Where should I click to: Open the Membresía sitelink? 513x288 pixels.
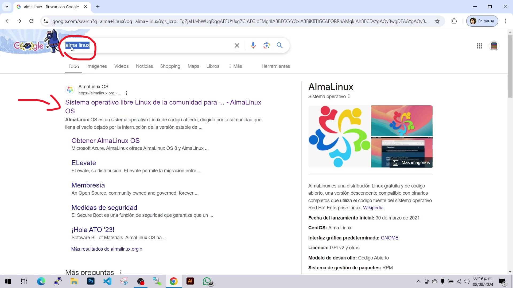88,185
